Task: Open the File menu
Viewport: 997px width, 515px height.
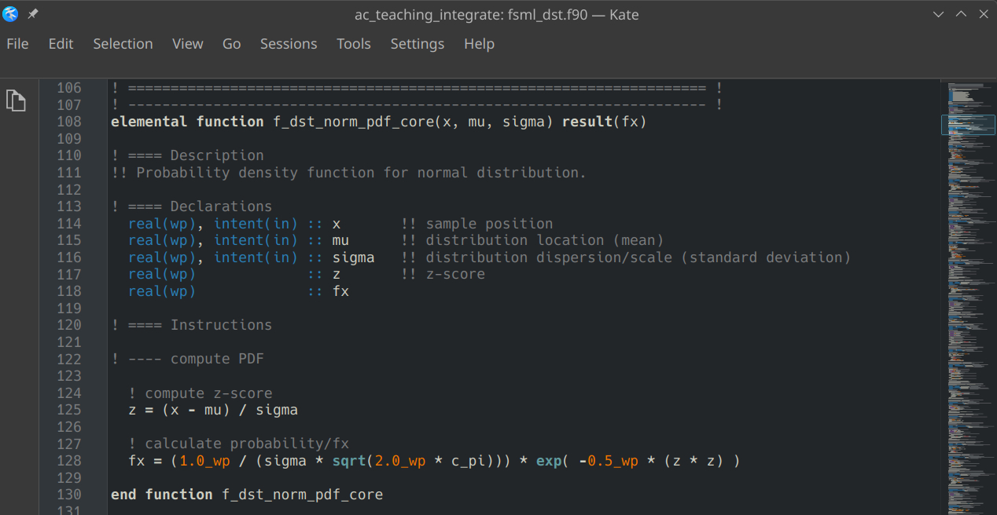Action: coord(17,44)
